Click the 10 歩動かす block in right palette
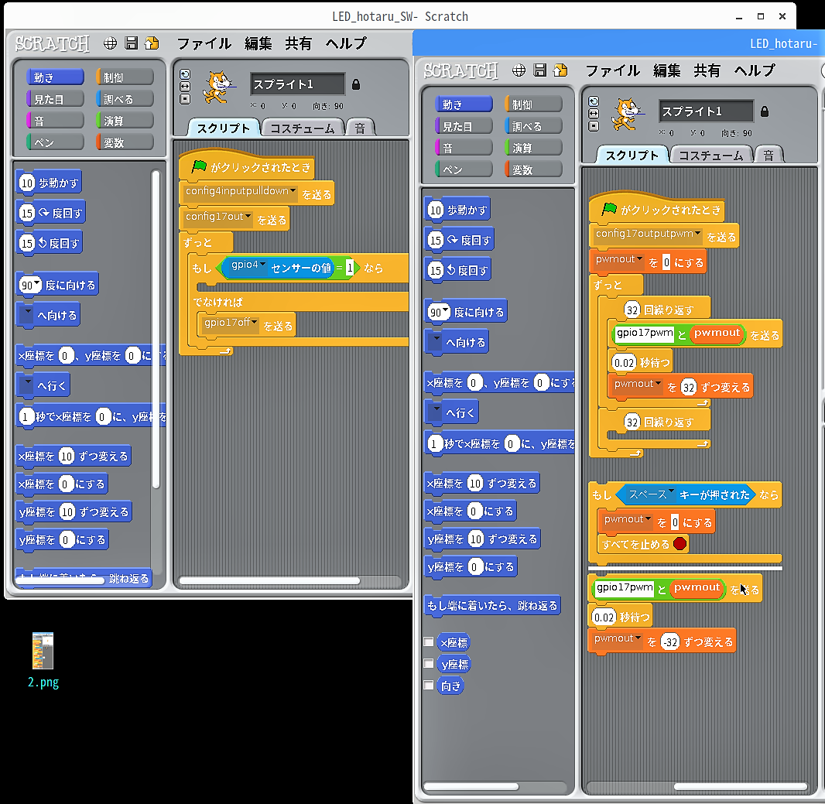 tap(457, 210)
